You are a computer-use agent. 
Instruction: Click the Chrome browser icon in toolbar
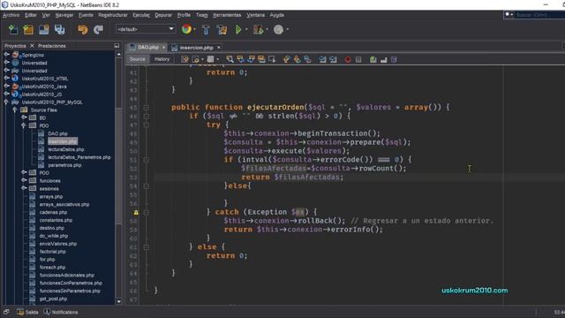coord(186,29)
